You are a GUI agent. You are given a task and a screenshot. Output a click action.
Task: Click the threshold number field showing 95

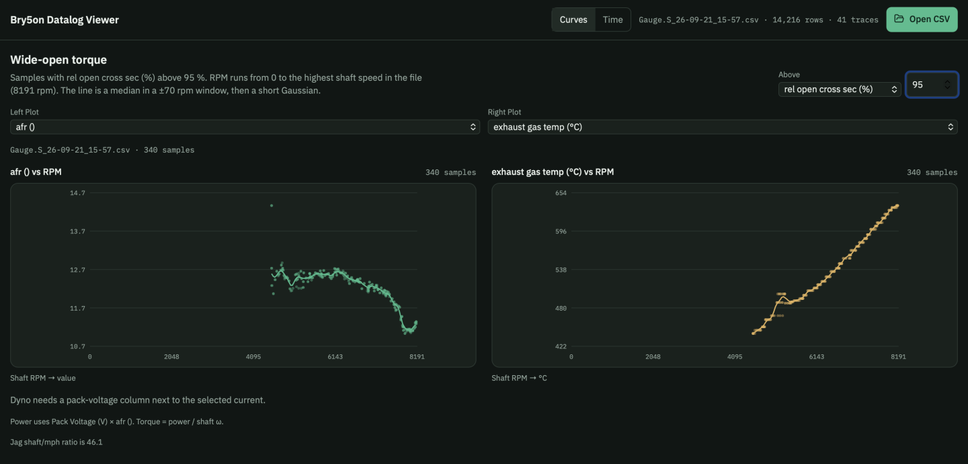point(931,85)
